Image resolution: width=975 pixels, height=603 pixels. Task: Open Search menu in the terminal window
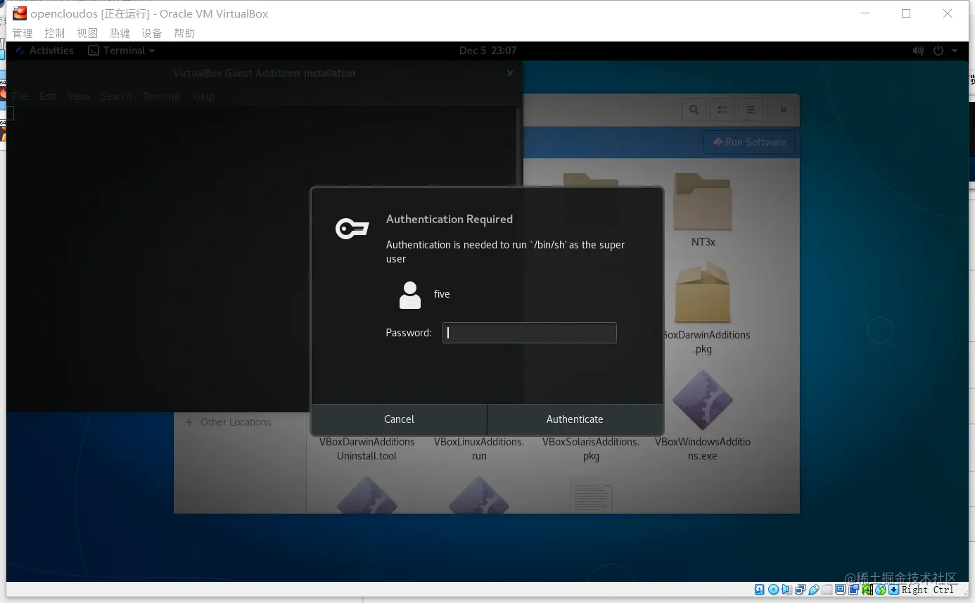116,96
